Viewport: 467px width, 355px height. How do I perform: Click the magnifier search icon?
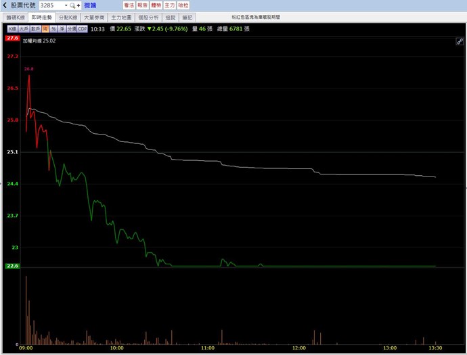pyautogui.click(x=72, y=5)
